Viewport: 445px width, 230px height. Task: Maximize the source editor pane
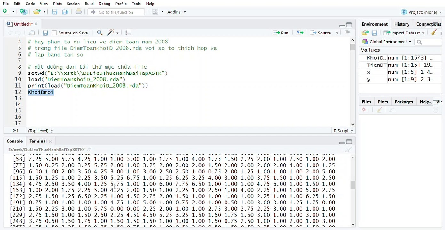point(349,25)
